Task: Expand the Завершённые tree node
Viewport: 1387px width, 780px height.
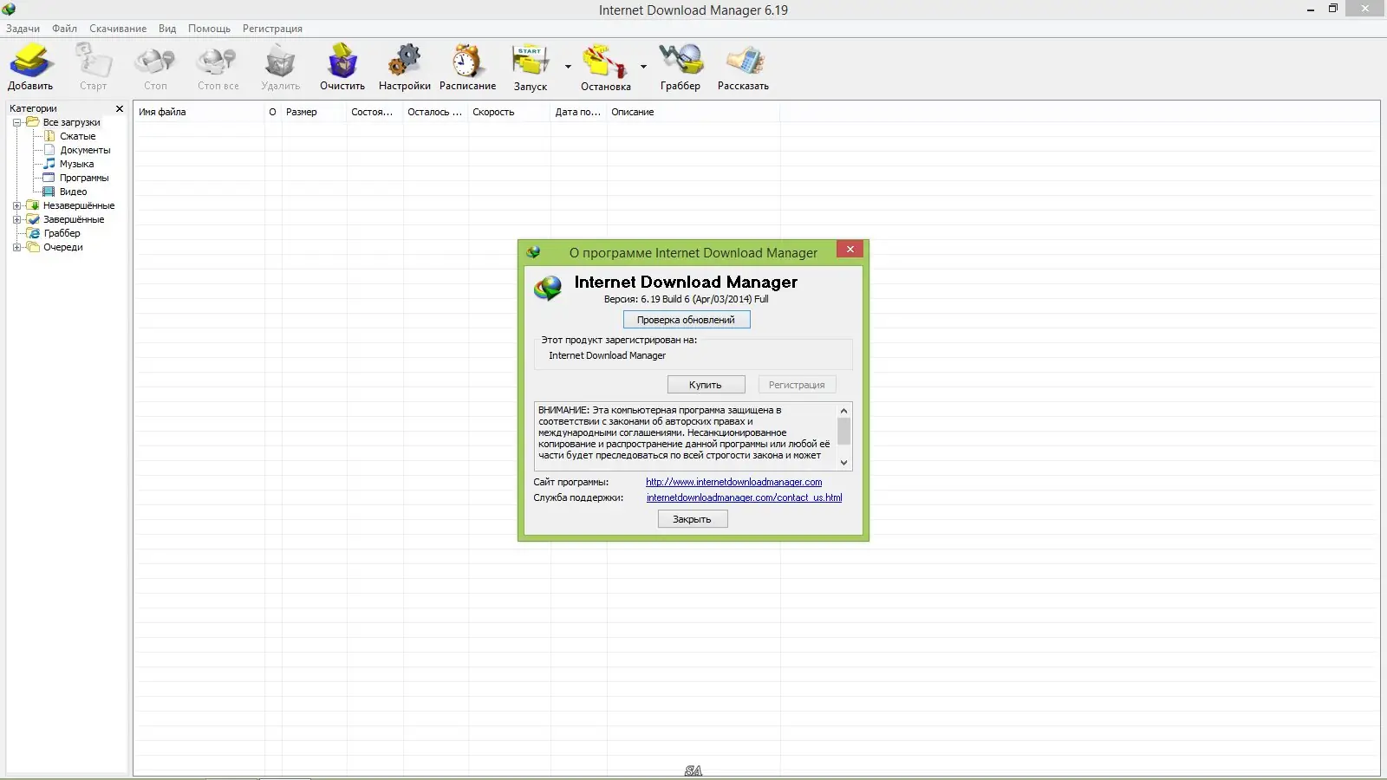Action: [x=16, y=219]
